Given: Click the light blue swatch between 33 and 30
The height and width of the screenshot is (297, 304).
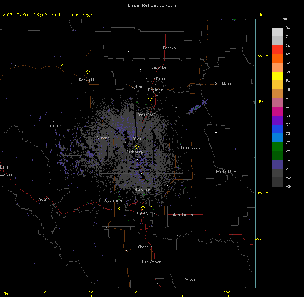Looking at the screenshot, I should coord(277,138).
